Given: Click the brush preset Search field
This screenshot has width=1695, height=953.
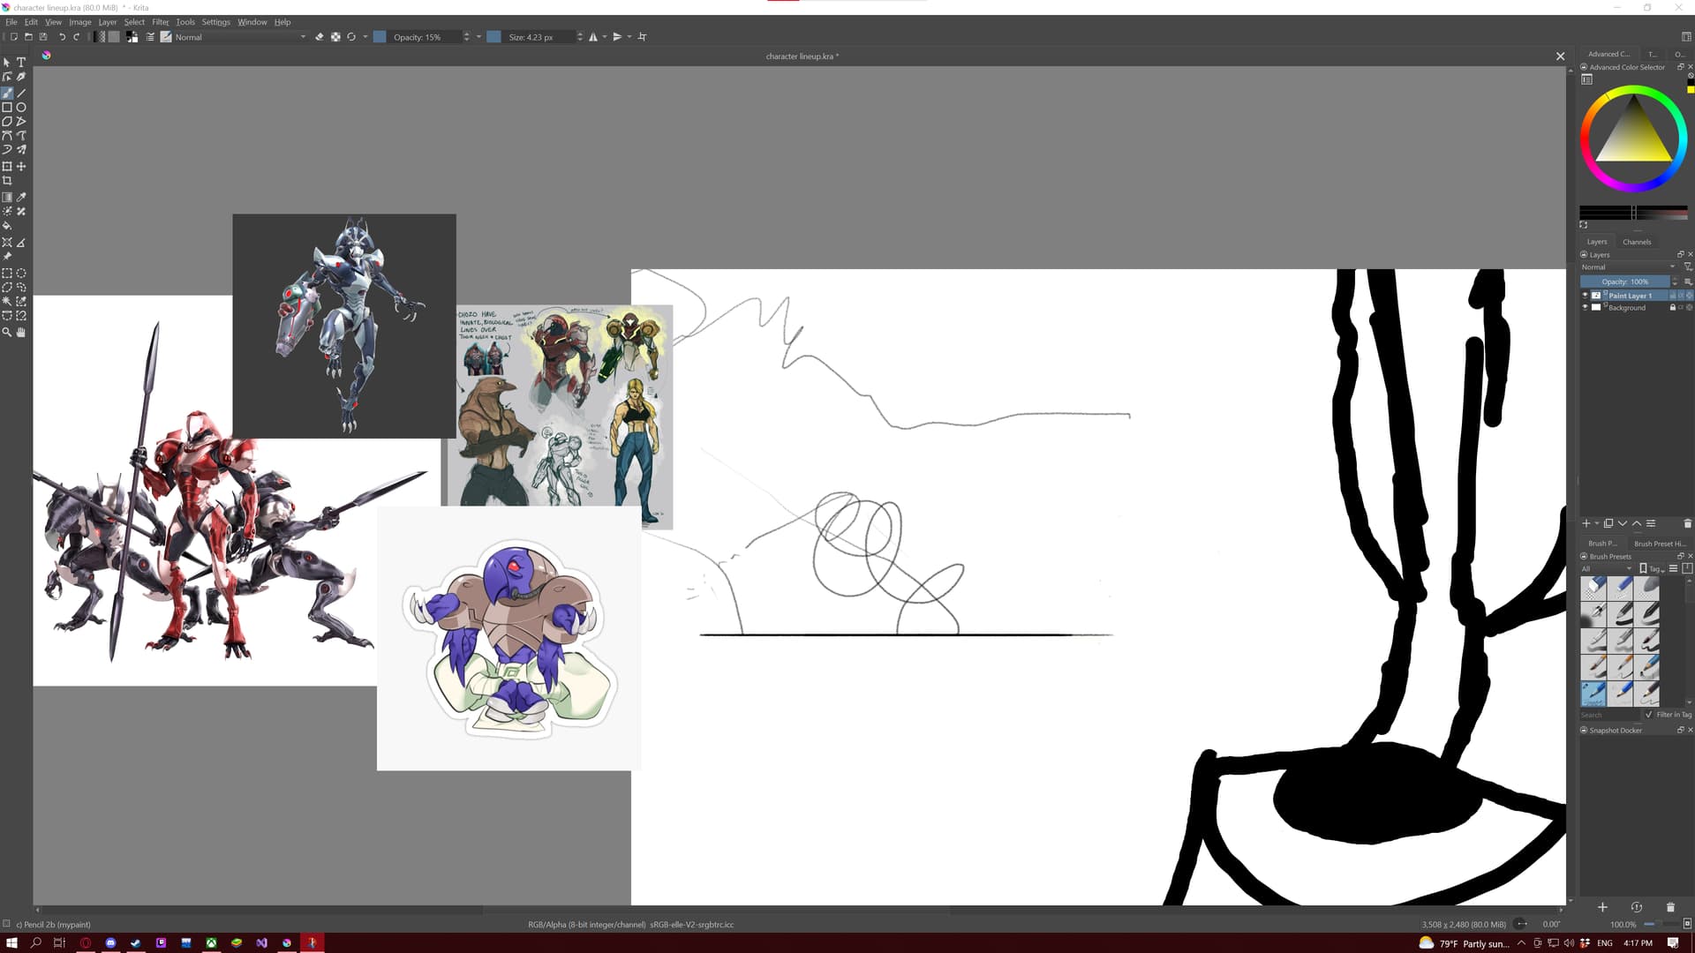Looking at the screenshot, I should pos(1608,715).
